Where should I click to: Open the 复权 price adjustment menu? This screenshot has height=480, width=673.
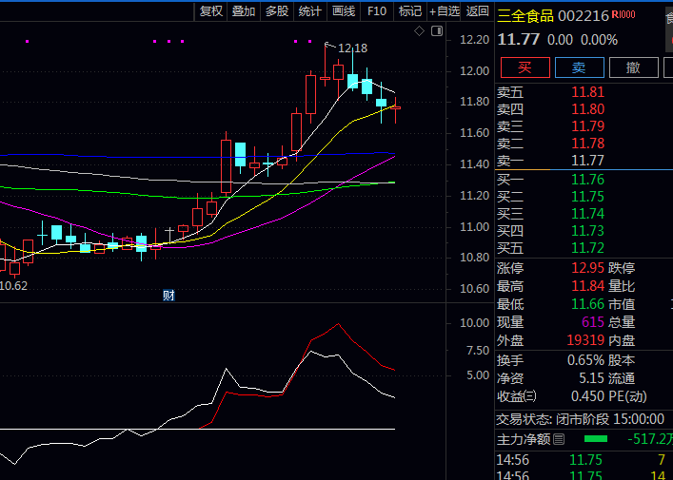click(210, 11)
